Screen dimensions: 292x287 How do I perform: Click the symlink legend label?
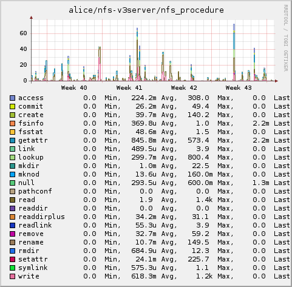pyautogui.click(x=33, y=268)
